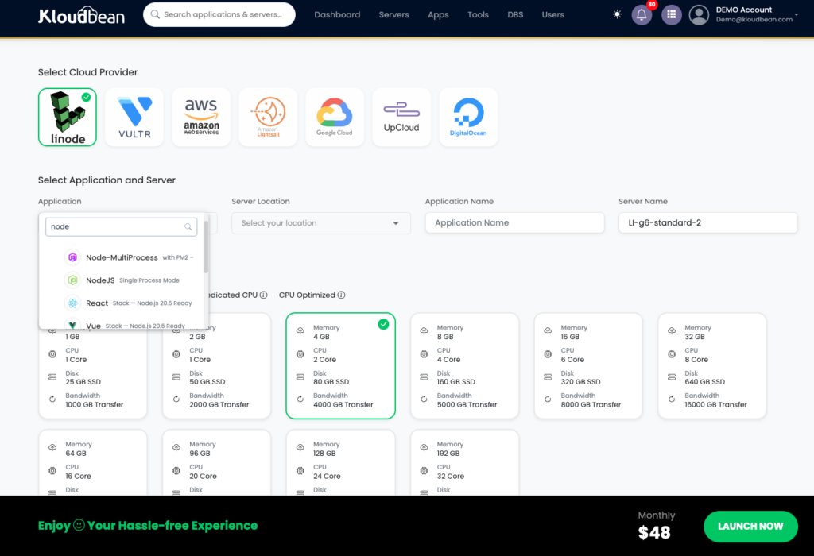The height and width of the screenshot is (556, 814).
Task: Select Amazon Lightsail provider
Action: pyautogui.click(x=268, y=118)
